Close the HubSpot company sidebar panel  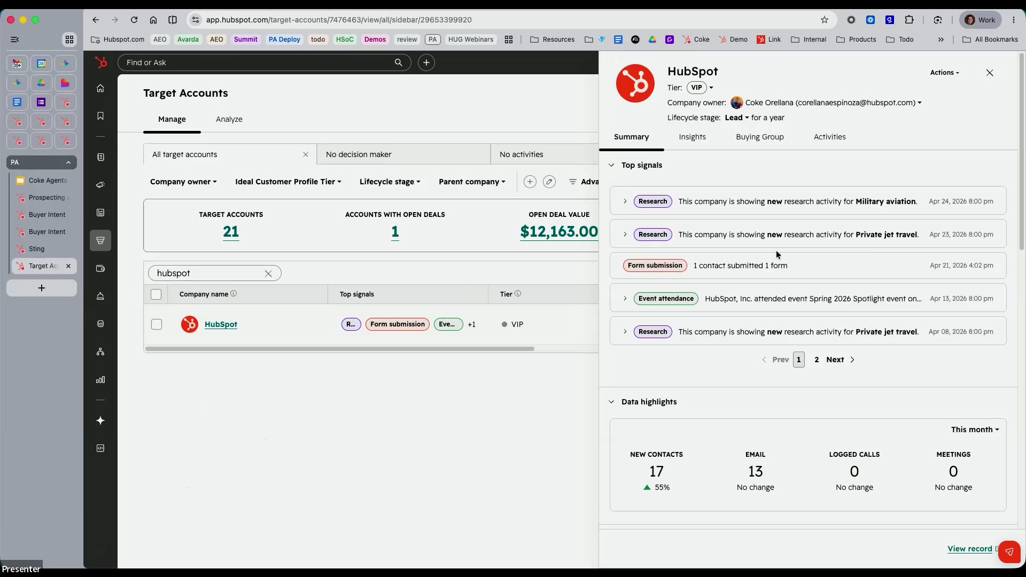(990, 73)
